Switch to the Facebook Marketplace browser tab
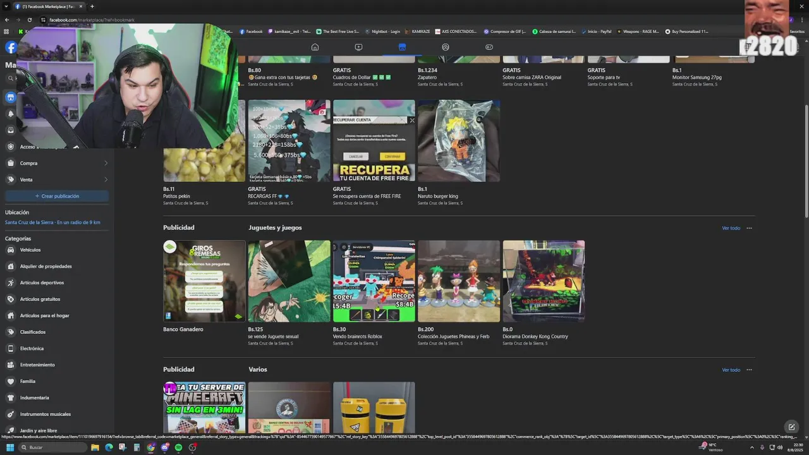The height and width of the screenshot is (455, 809). [49, 6]
